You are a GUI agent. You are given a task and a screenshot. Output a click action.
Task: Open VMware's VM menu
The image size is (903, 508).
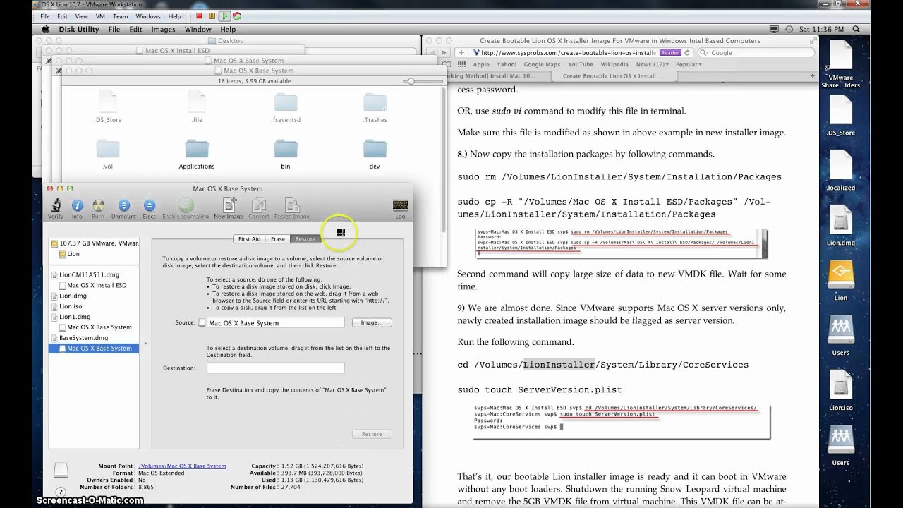tap(99, 16)
